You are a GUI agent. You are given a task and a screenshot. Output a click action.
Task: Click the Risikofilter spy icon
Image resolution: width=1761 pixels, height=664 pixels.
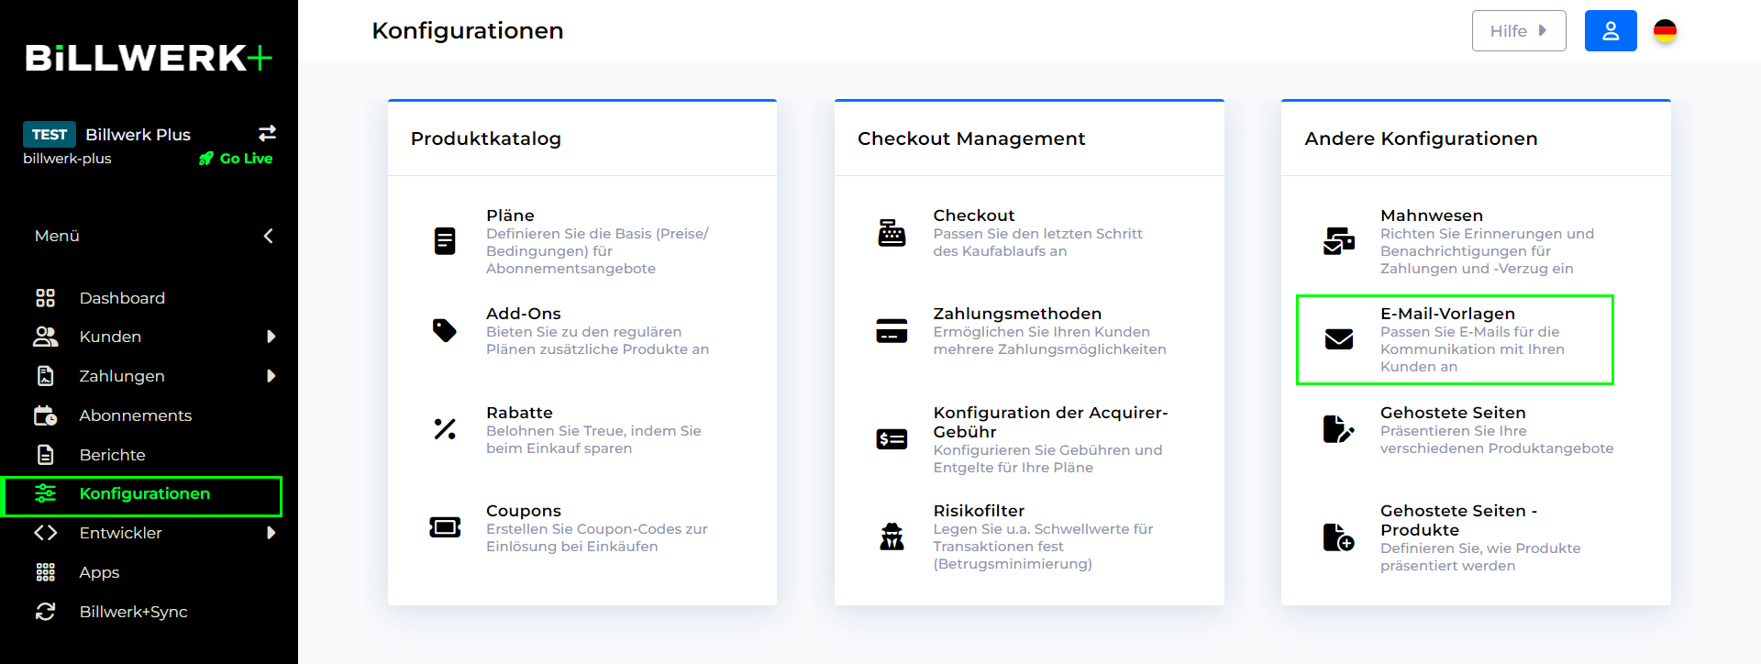coord(892,537)
